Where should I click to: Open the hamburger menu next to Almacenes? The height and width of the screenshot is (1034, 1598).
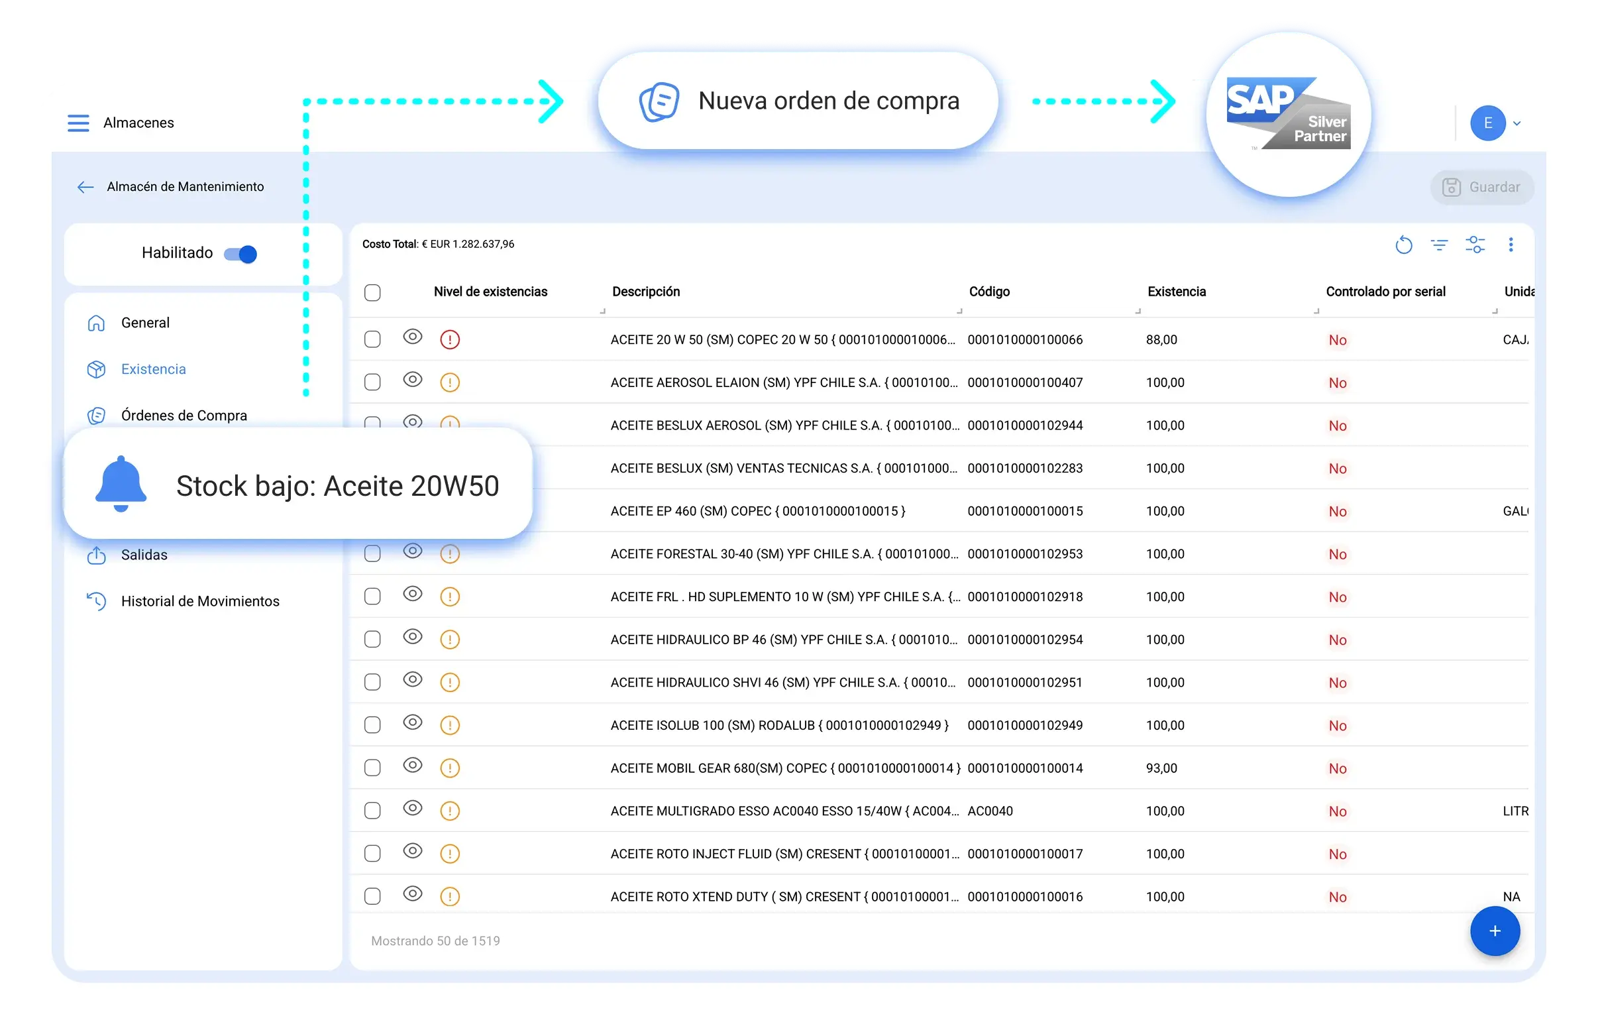click(x=78, y=123)
